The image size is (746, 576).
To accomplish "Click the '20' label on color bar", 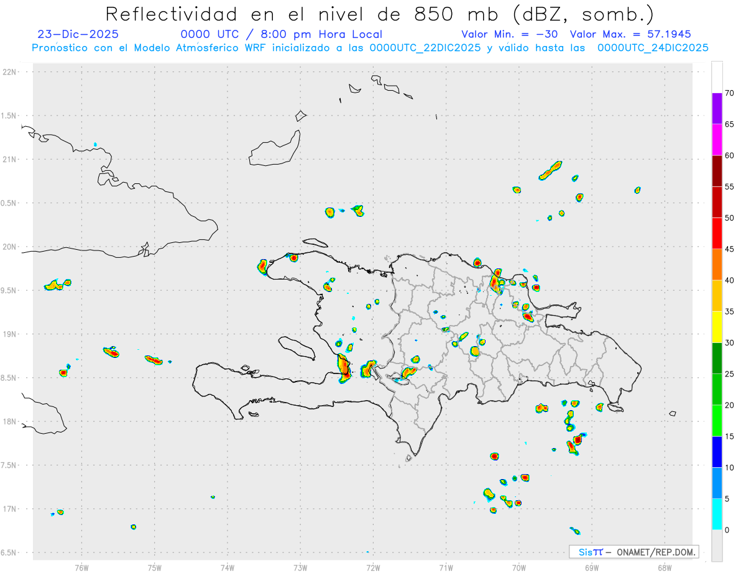I will (730, 405).
